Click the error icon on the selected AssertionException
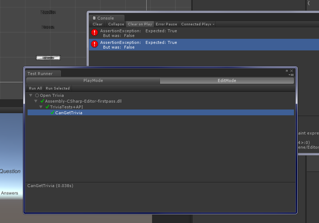The height and width of the screenshot is (223, 319). (x=94, y=44)
